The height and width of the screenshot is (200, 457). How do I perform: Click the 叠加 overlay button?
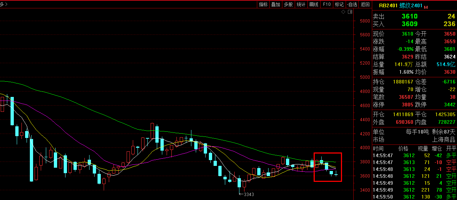(x=275, y=4)
